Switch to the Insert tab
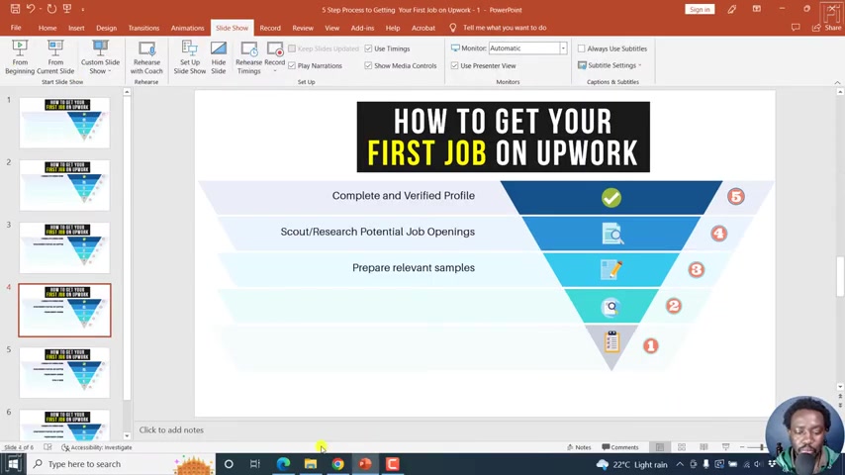 pos(76,28)
